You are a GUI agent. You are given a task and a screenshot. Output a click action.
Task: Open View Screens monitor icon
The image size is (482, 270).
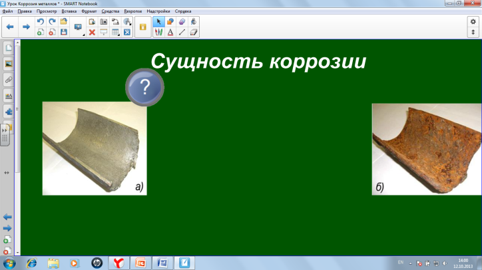(78, 27)
